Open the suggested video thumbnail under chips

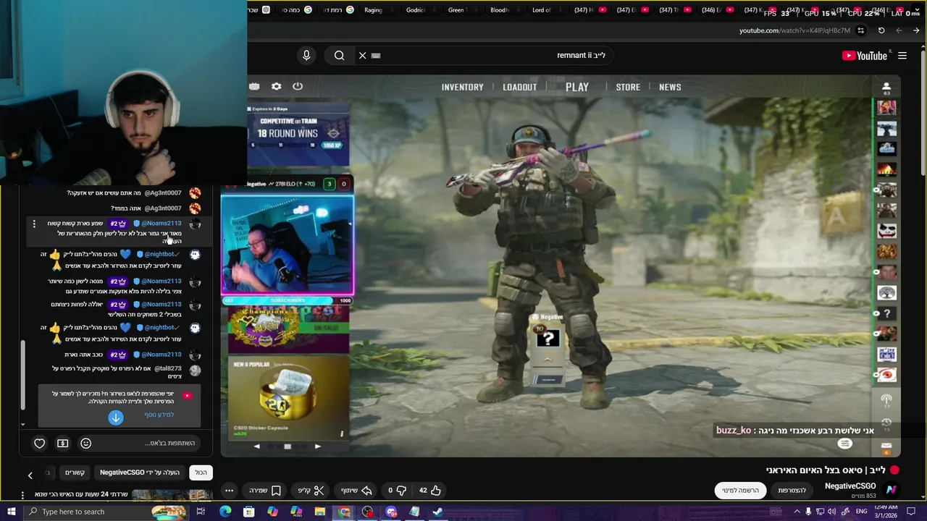click(172, 496)
